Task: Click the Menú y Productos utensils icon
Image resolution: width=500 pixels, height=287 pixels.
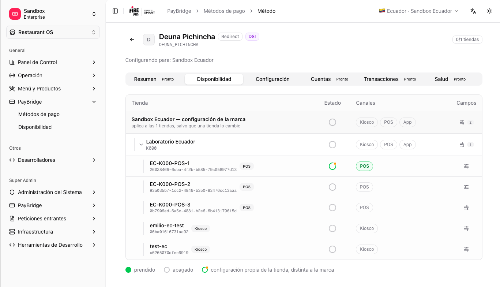Action: [x=12, y=89]
